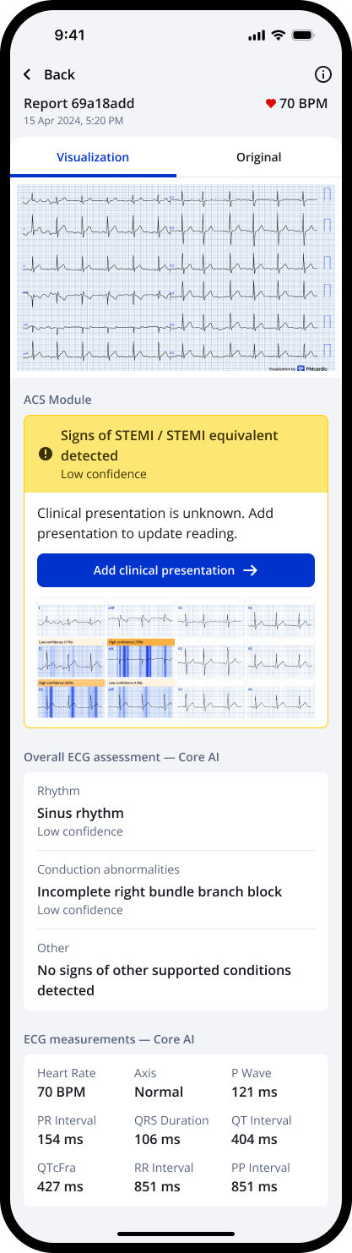
Task: Open the High confidence 52% lead thumbnail
Action: click(x=71, y=699)
